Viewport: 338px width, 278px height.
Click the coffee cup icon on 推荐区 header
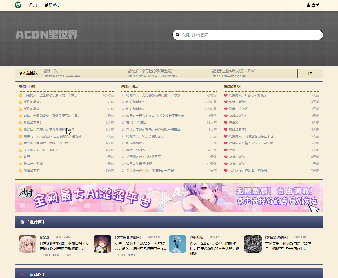(x=22, y=222)
